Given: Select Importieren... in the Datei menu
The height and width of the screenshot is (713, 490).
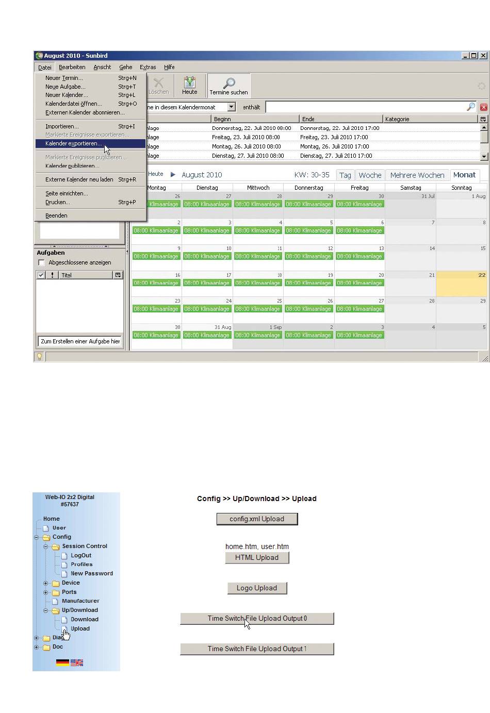Looking at the screenshot, I should click(x=90, y=126).
